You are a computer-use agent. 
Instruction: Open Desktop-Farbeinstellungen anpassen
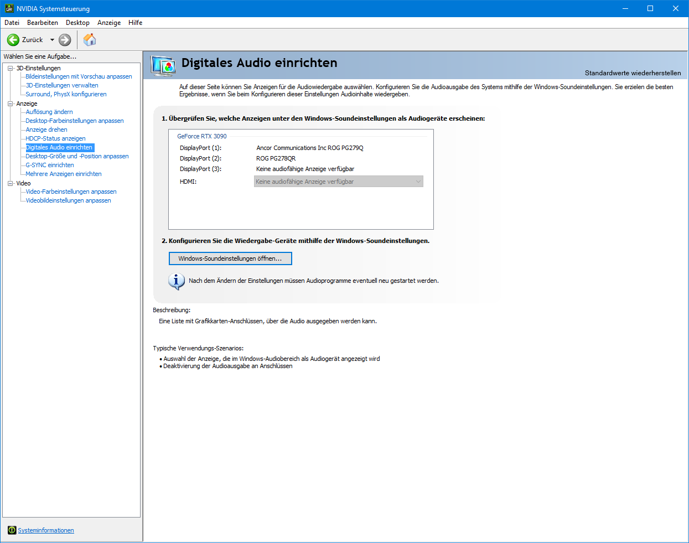coord(75,121)
